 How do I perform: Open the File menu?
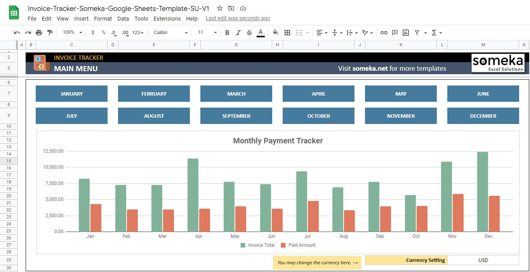32,19
